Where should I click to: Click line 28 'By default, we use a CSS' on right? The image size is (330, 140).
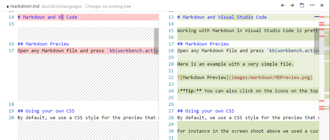[248, 118]
